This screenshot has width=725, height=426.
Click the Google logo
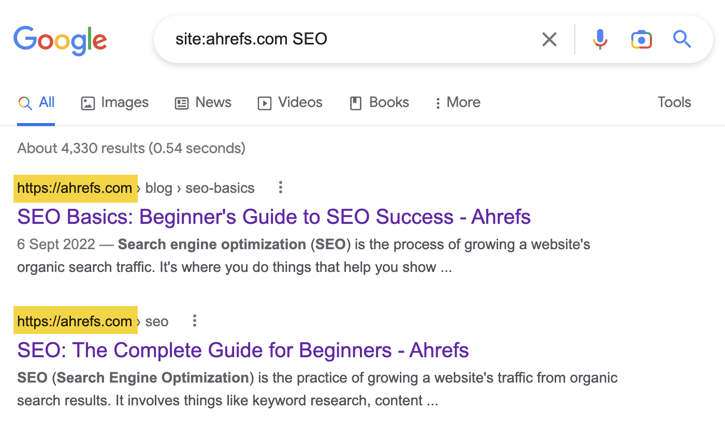[x=60, y=40]
